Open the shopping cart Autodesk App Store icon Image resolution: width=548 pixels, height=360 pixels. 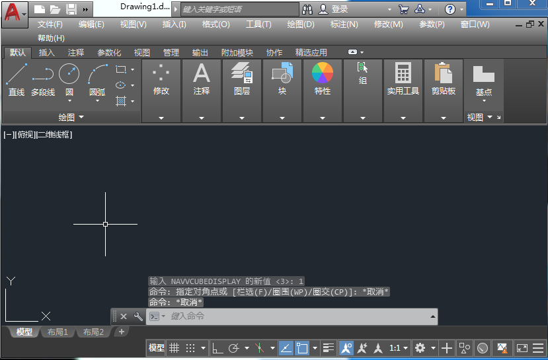[x=404, y=9]
